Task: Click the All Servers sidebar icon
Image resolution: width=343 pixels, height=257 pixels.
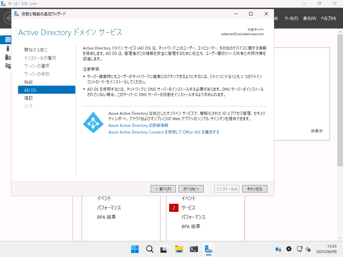Action: click(x=8, y=57)
